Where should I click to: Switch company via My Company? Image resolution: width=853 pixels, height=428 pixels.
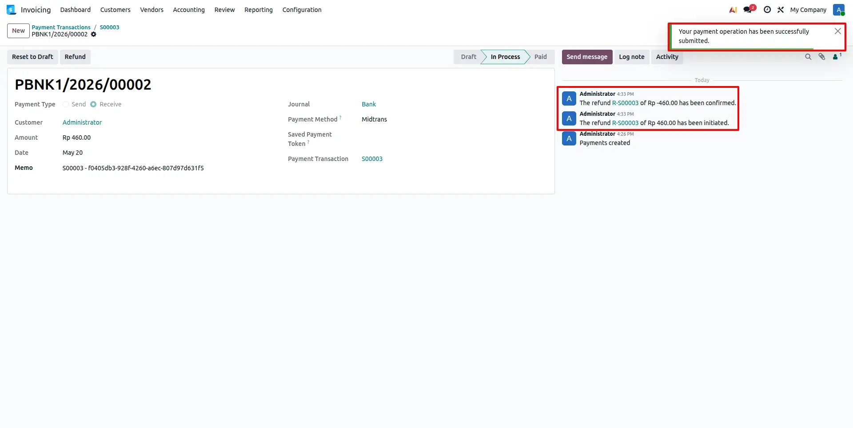tap(808, 10)
